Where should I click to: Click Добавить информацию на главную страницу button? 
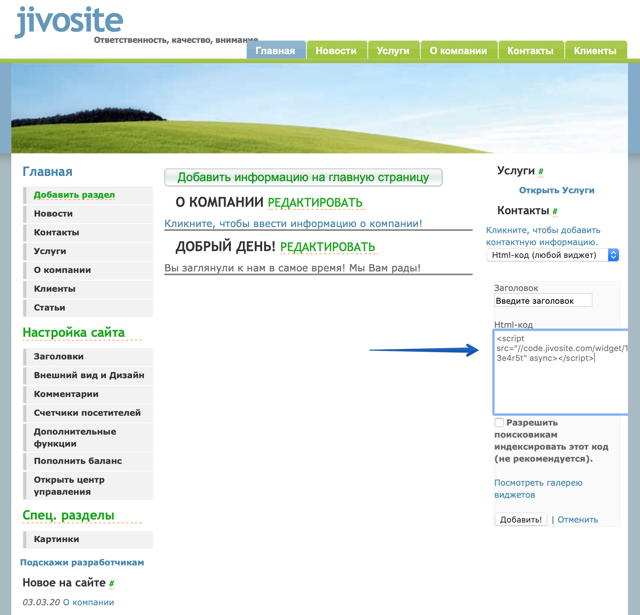[x=303, y=177]
